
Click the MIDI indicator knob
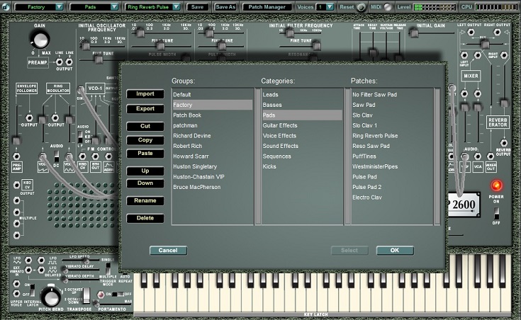tap(388, 7)
